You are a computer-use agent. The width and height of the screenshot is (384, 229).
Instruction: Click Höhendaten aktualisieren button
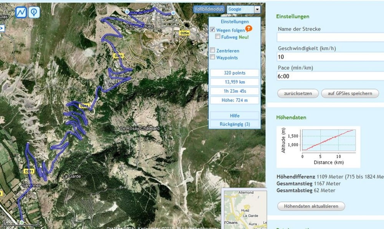click(x=311, y=206)
